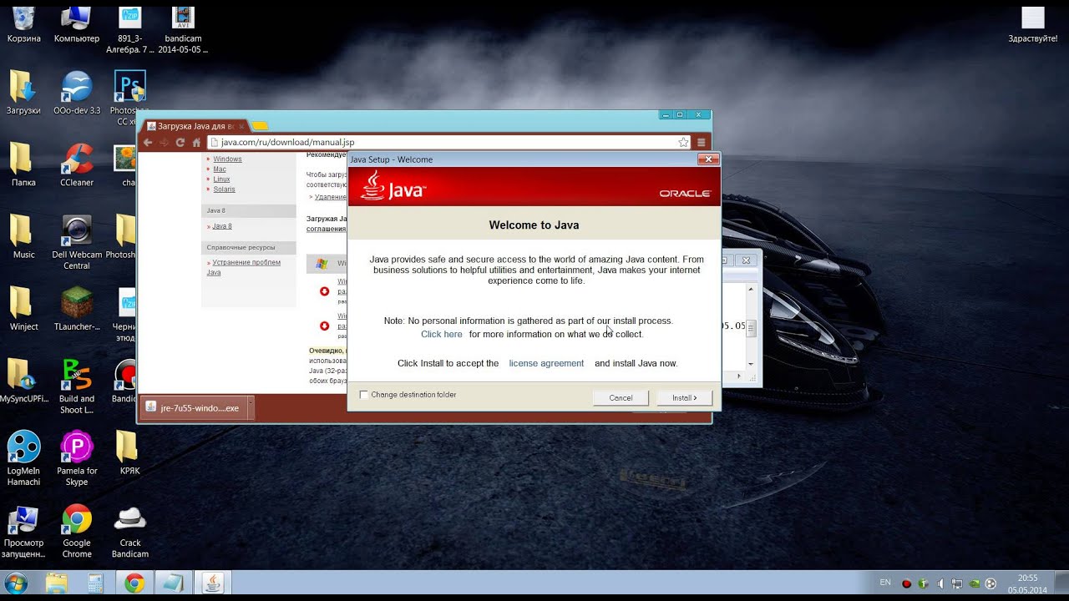Click the volume speaker tray icon
Screen dimensions: 1069x601
[940, 583]
